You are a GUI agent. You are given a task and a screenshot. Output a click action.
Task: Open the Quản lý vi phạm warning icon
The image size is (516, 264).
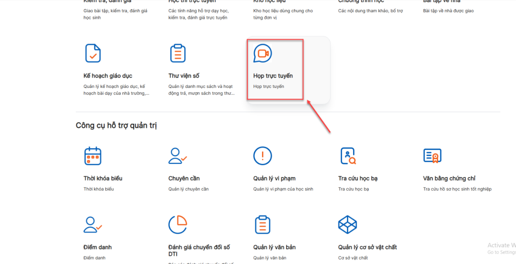[263, 156]
